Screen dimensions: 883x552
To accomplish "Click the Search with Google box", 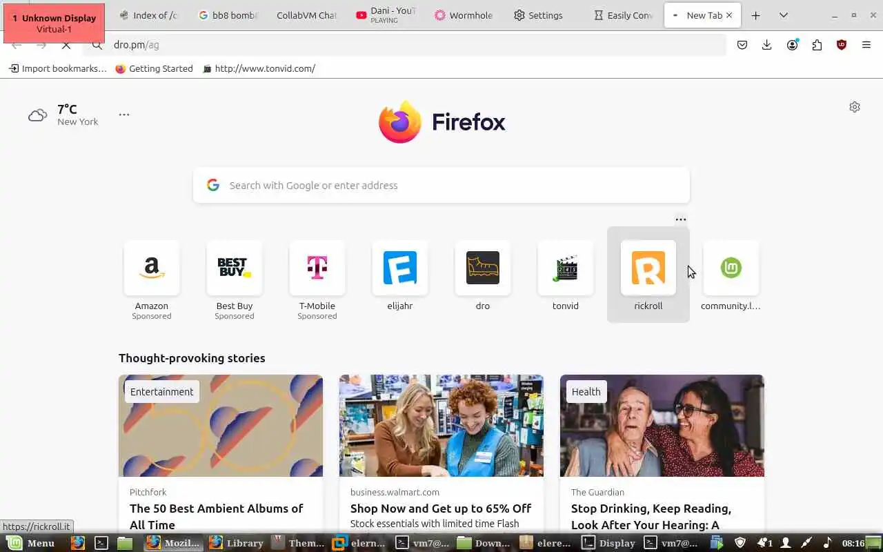I will coord(441,185).
